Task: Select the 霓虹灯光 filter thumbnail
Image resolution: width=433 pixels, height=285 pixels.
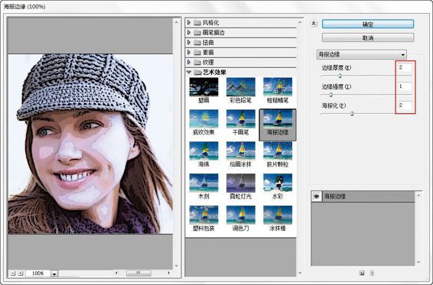Action: coord(240,186)
